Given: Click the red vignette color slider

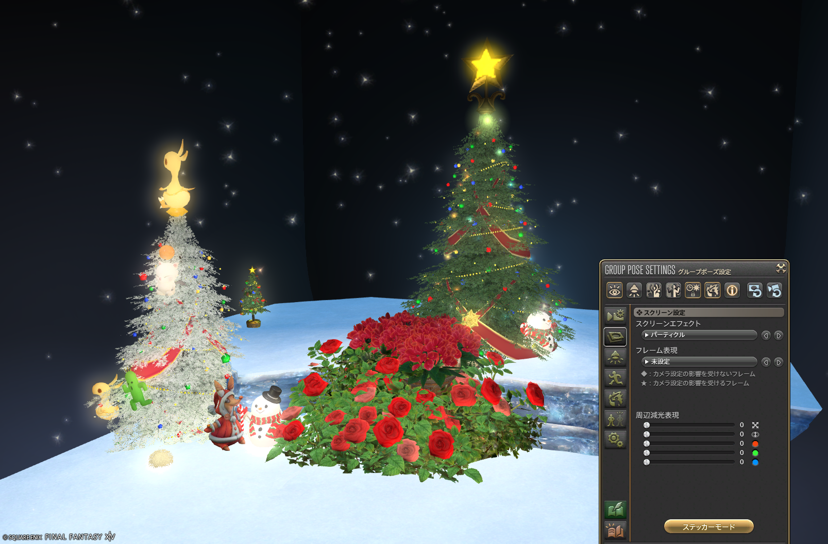Looking at the screenshot, I should coord(690,444).
